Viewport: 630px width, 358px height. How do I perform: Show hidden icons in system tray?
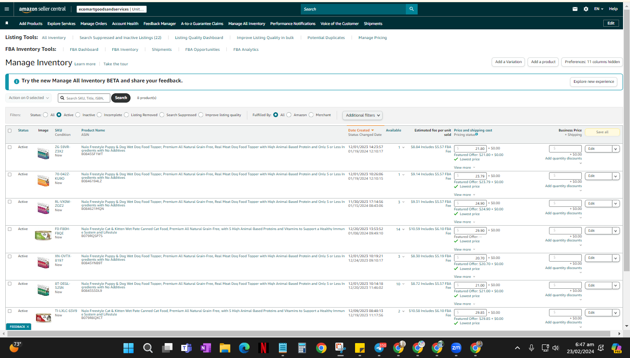click(517, 348)
